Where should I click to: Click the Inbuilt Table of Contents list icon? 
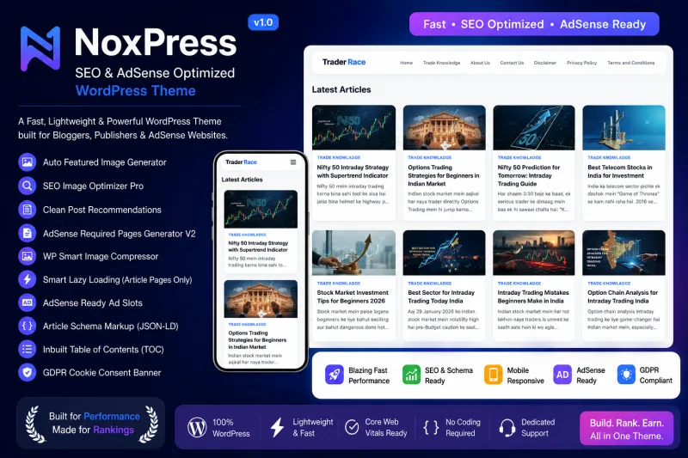(x=28, y=350)
